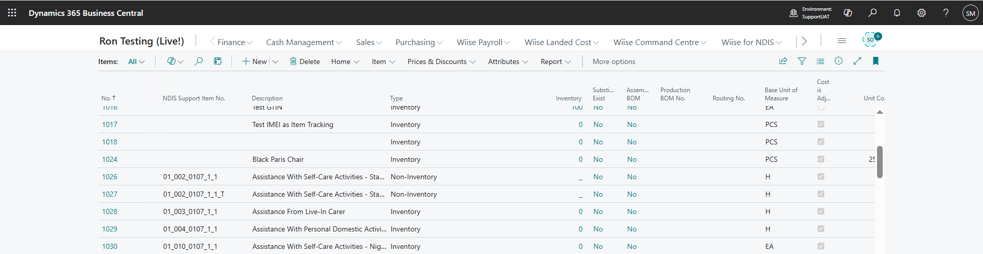The image size is (983, 254).
Task: Toggle Cost is Adjusted checkbox for item 1028
Action: click(x=821, y=211)
